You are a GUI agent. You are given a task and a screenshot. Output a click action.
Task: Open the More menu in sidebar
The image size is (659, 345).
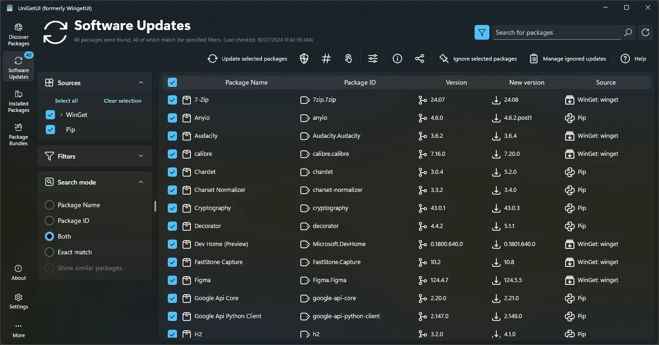click(18, 330)
